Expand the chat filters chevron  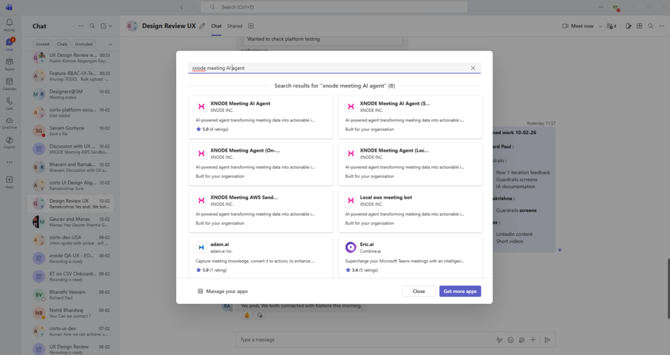tap(110, 44)
